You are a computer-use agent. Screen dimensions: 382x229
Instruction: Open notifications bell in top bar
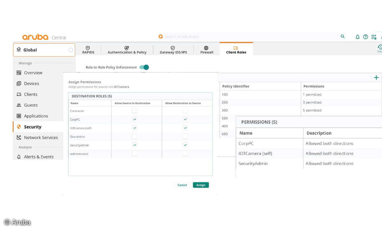pos(357,37)
